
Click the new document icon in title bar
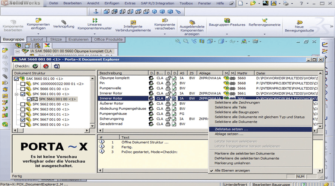(x=240, y=3)
